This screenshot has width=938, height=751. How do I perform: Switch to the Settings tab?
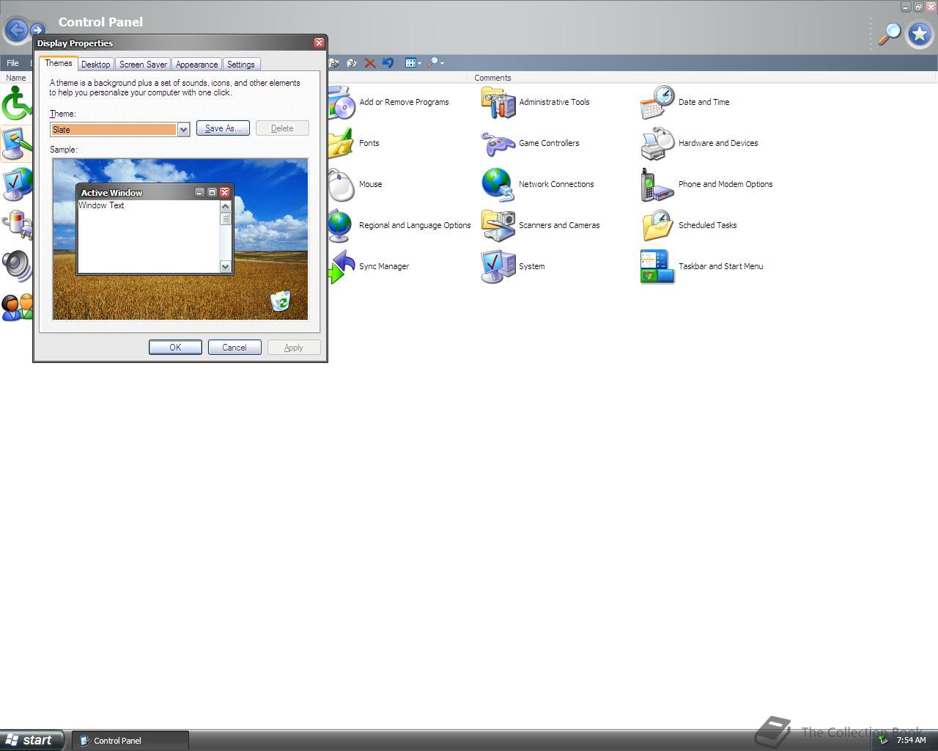[240, 65]
